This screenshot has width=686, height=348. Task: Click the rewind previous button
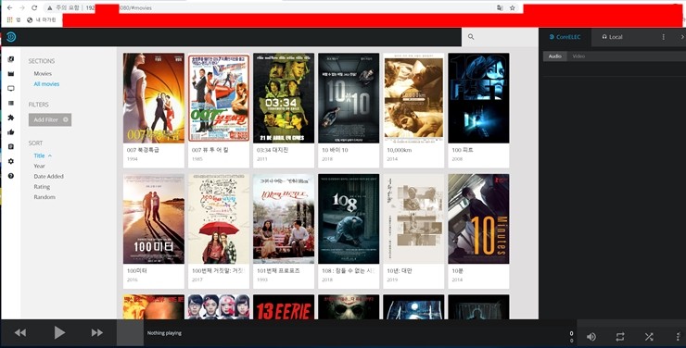pyautogui.click(x=20, y=332)
